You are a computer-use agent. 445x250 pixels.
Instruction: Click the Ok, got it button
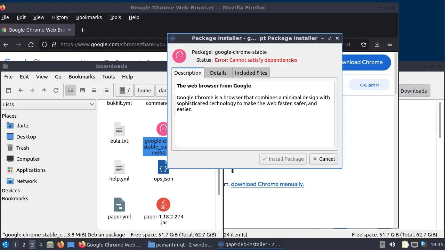(370, 85)
